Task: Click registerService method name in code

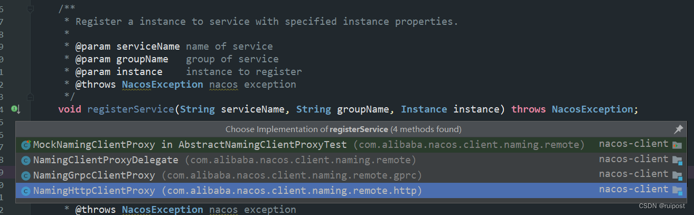Action: coord(130,109)
